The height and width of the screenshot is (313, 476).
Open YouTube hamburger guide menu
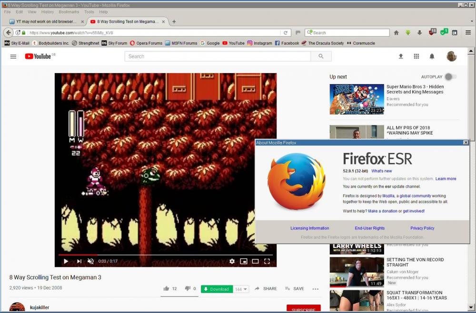click(x=13, y=57)
